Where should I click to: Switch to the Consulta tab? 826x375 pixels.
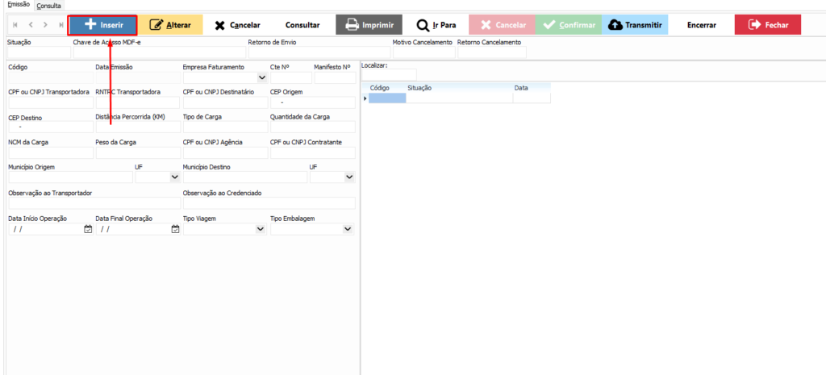48,6
